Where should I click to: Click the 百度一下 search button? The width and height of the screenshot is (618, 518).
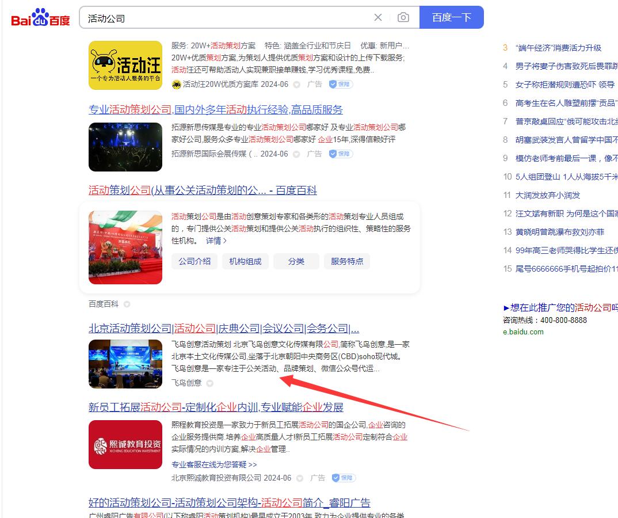click(x=452, y=17)
